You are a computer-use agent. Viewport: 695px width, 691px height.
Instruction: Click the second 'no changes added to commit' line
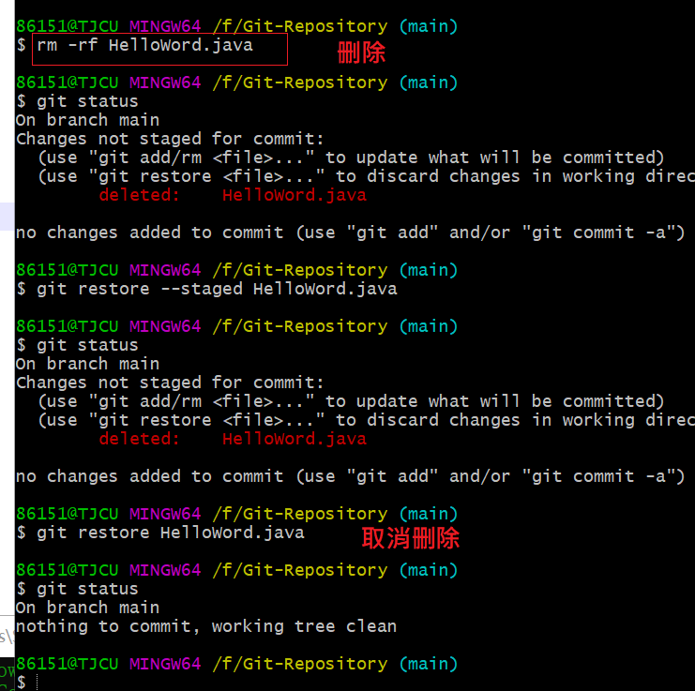(350, 476)
